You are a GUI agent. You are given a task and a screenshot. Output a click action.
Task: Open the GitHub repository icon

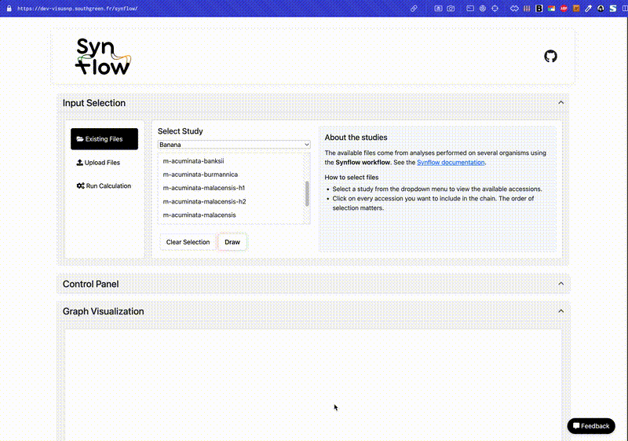tap(550, 56)
